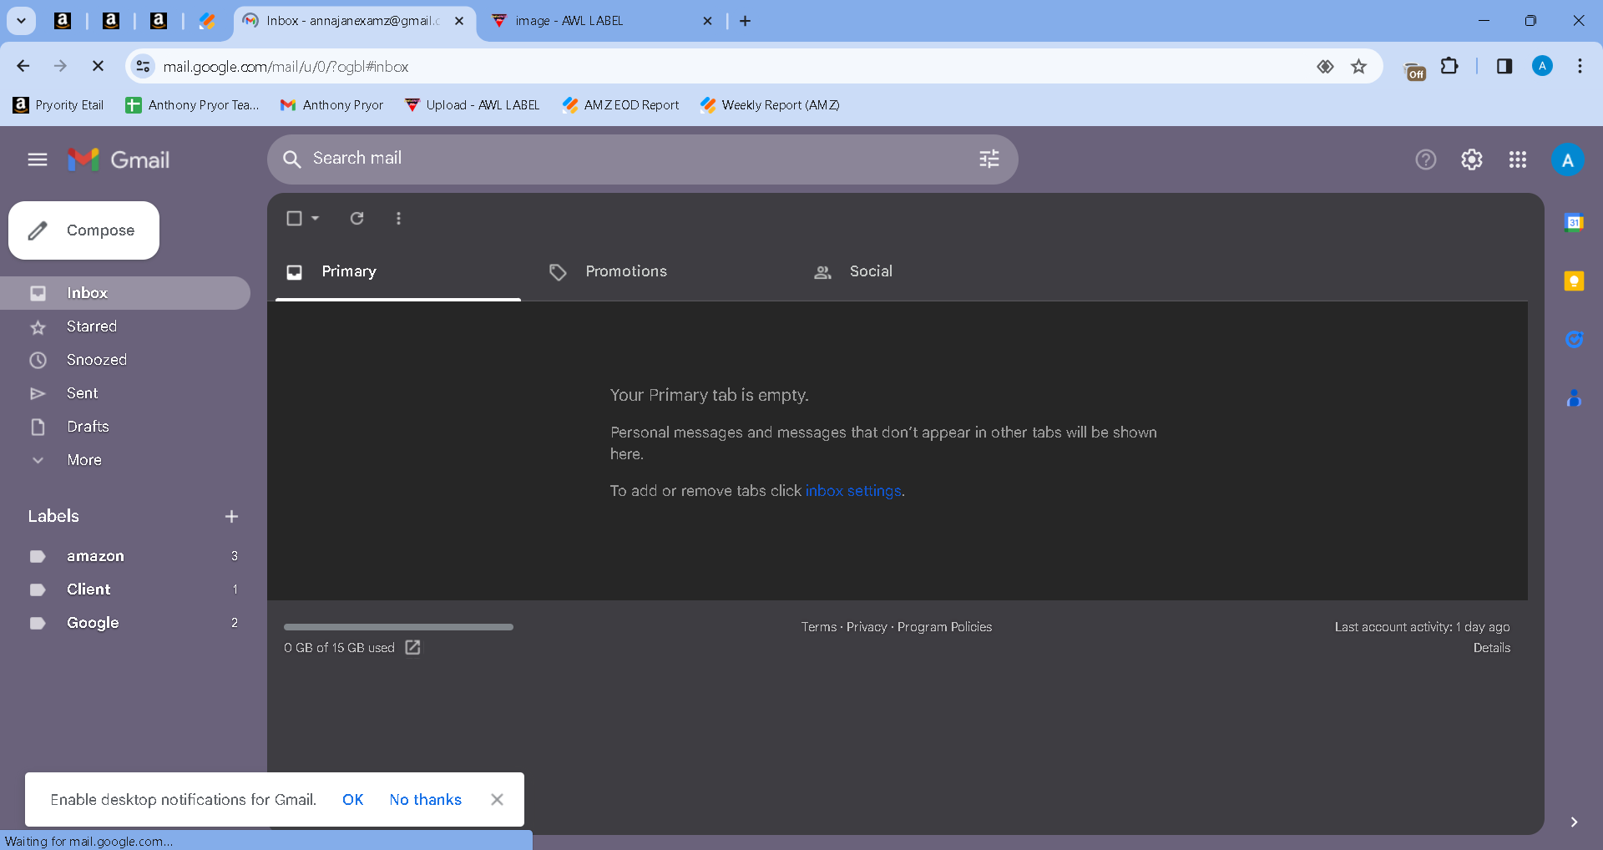Decline notifications with No thanks
The image size is (1603, 850).
[x=426, y=800]
